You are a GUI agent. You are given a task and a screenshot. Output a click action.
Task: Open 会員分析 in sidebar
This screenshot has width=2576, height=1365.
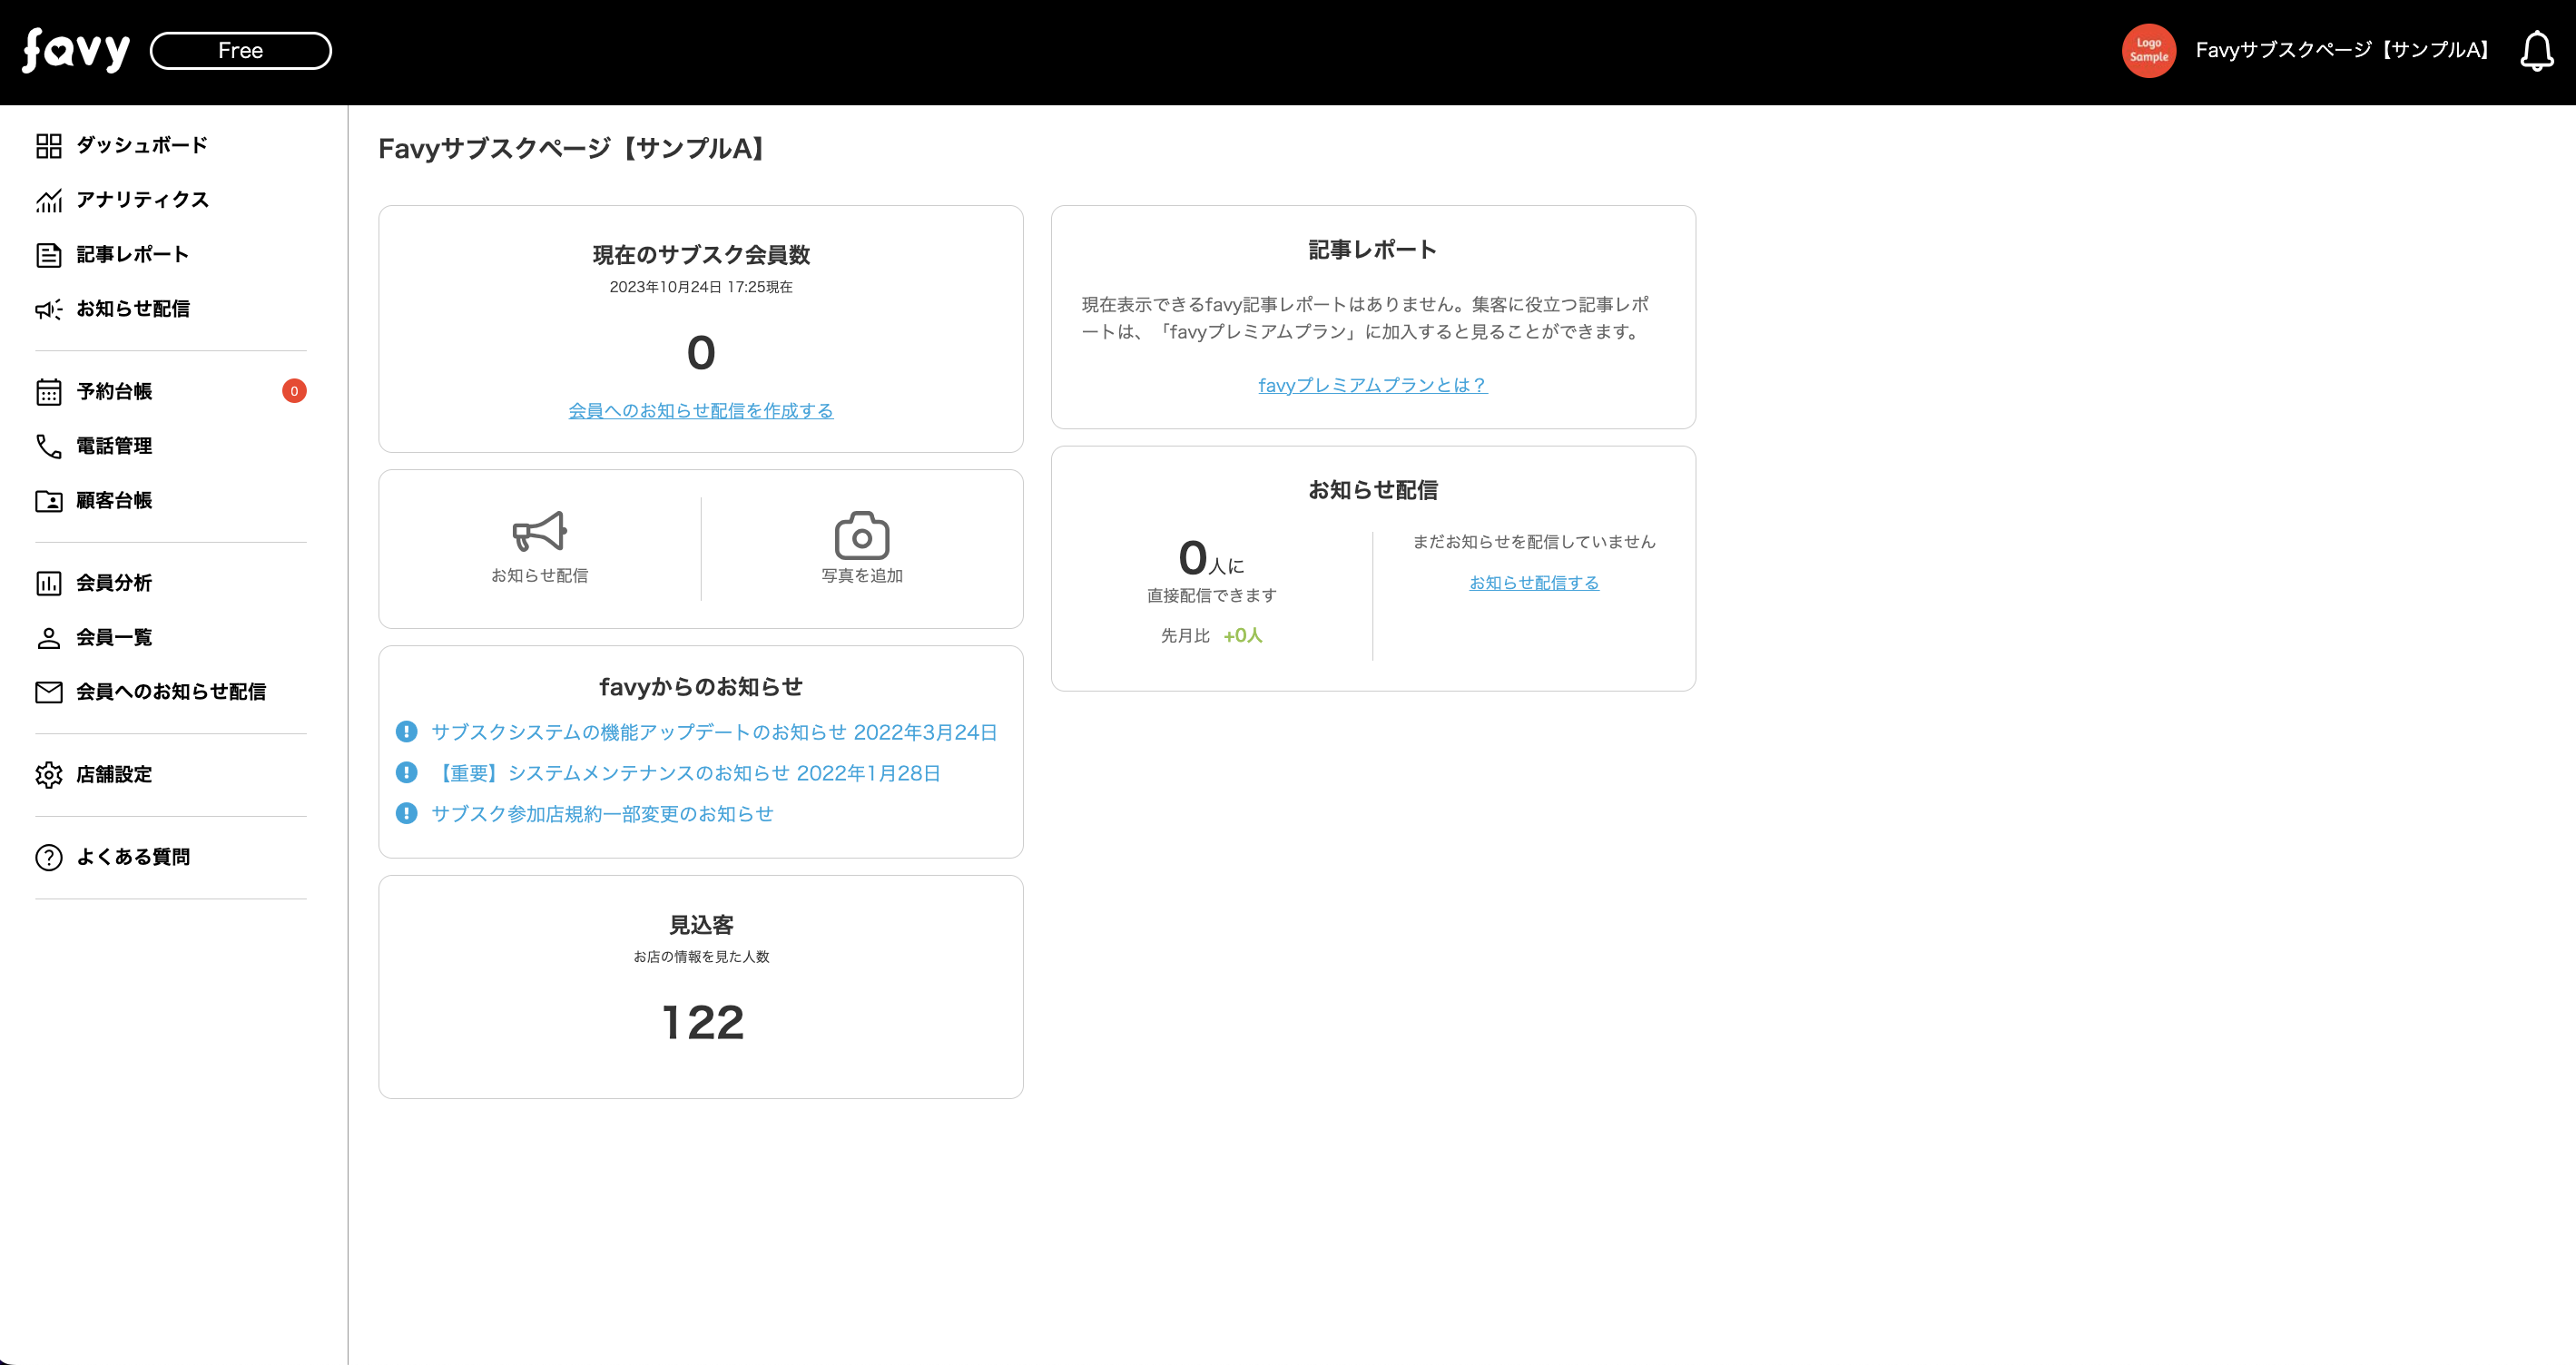pos(114,582)
